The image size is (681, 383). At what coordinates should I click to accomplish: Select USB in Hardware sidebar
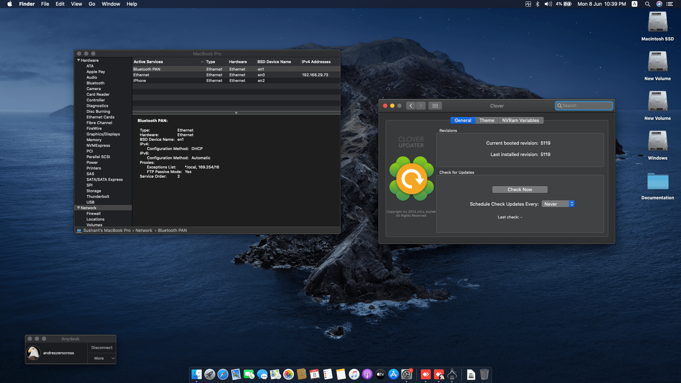[x=90, y=202]
